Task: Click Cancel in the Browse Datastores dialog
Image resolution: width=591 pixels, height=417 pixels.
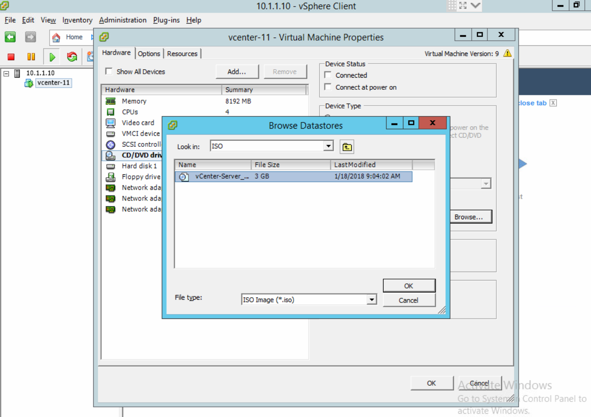Action: coord(409,300)
